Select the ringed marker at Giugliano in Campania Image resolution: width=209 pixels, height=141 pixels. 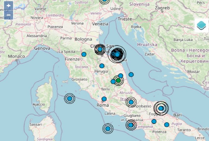point(131,125)
